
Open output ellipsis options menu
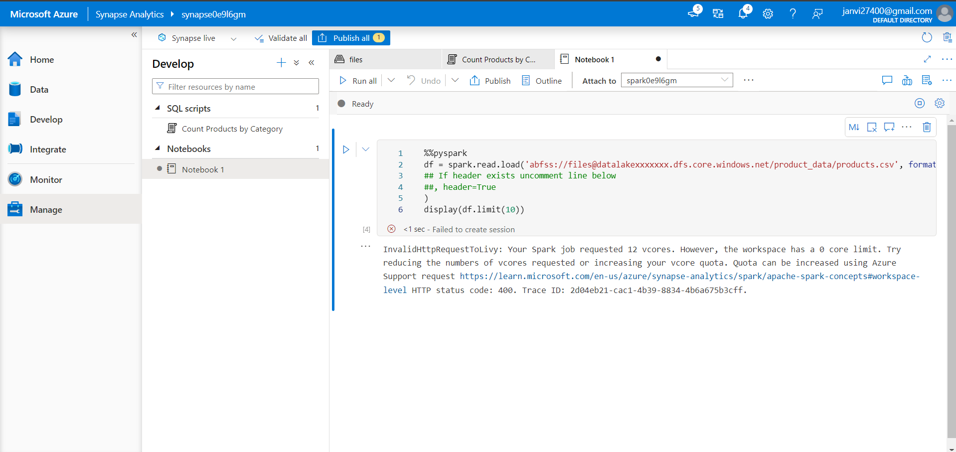click(x=365, y=246)
